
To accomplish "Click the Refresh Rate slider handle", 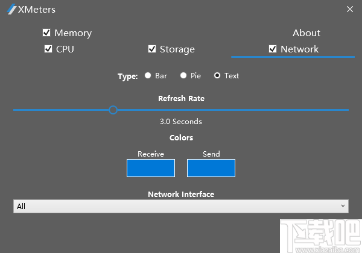I will click(113, 110).
